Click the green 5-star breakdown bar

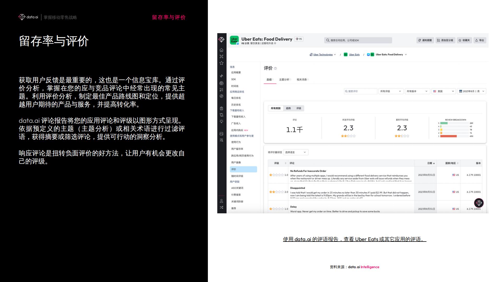click(x=444, y=123)
